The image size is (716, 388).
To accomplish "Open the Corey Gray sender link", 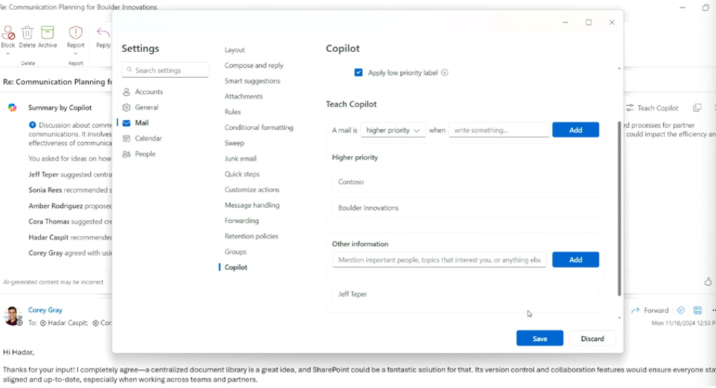I will (x=45, y=310).
